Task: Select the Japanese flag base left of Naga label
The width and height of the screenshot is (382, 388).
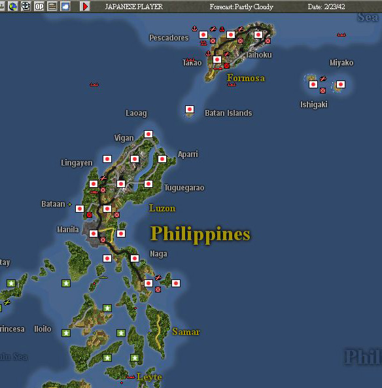Action: click(135, 258)
